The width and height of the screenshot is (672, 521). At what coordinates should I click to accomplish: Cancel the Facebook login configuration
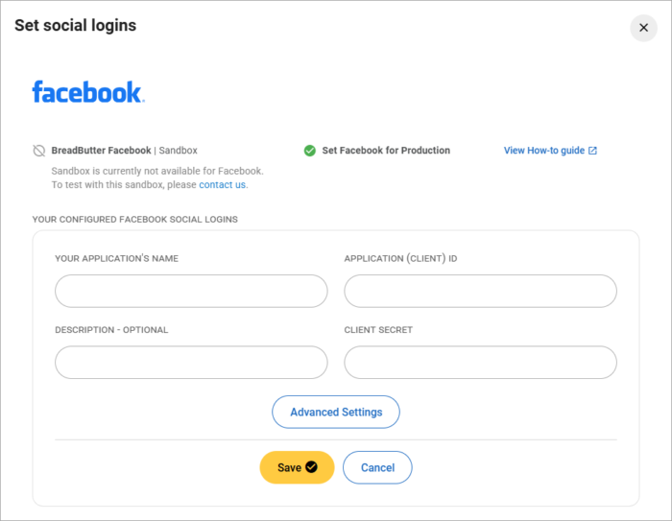tap(377, 467)
